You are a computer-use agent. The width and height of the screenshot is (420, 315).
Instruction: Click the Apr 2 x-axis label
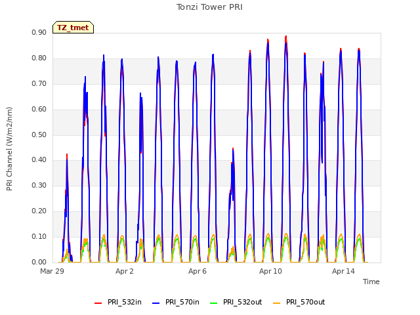point(125,271)
